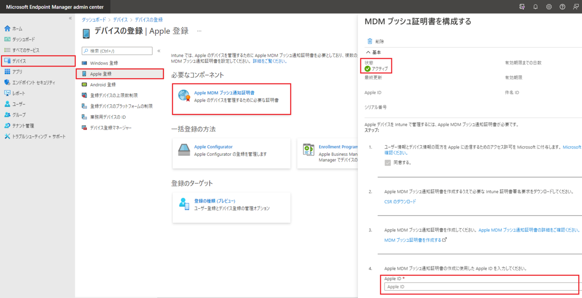The width and height of the screenshot is (582, 298).
Task: Open portal settings gear icon
Action: click(x=549, y=7)
